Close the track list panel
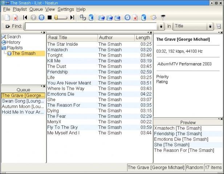 151,33
